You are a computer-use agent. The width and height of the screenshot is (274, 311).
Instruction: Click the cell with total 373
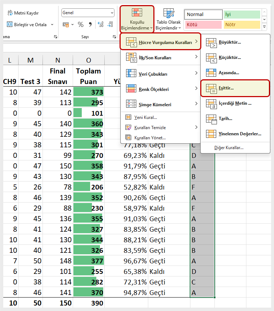pyautogui.click(x=89, y=92)
